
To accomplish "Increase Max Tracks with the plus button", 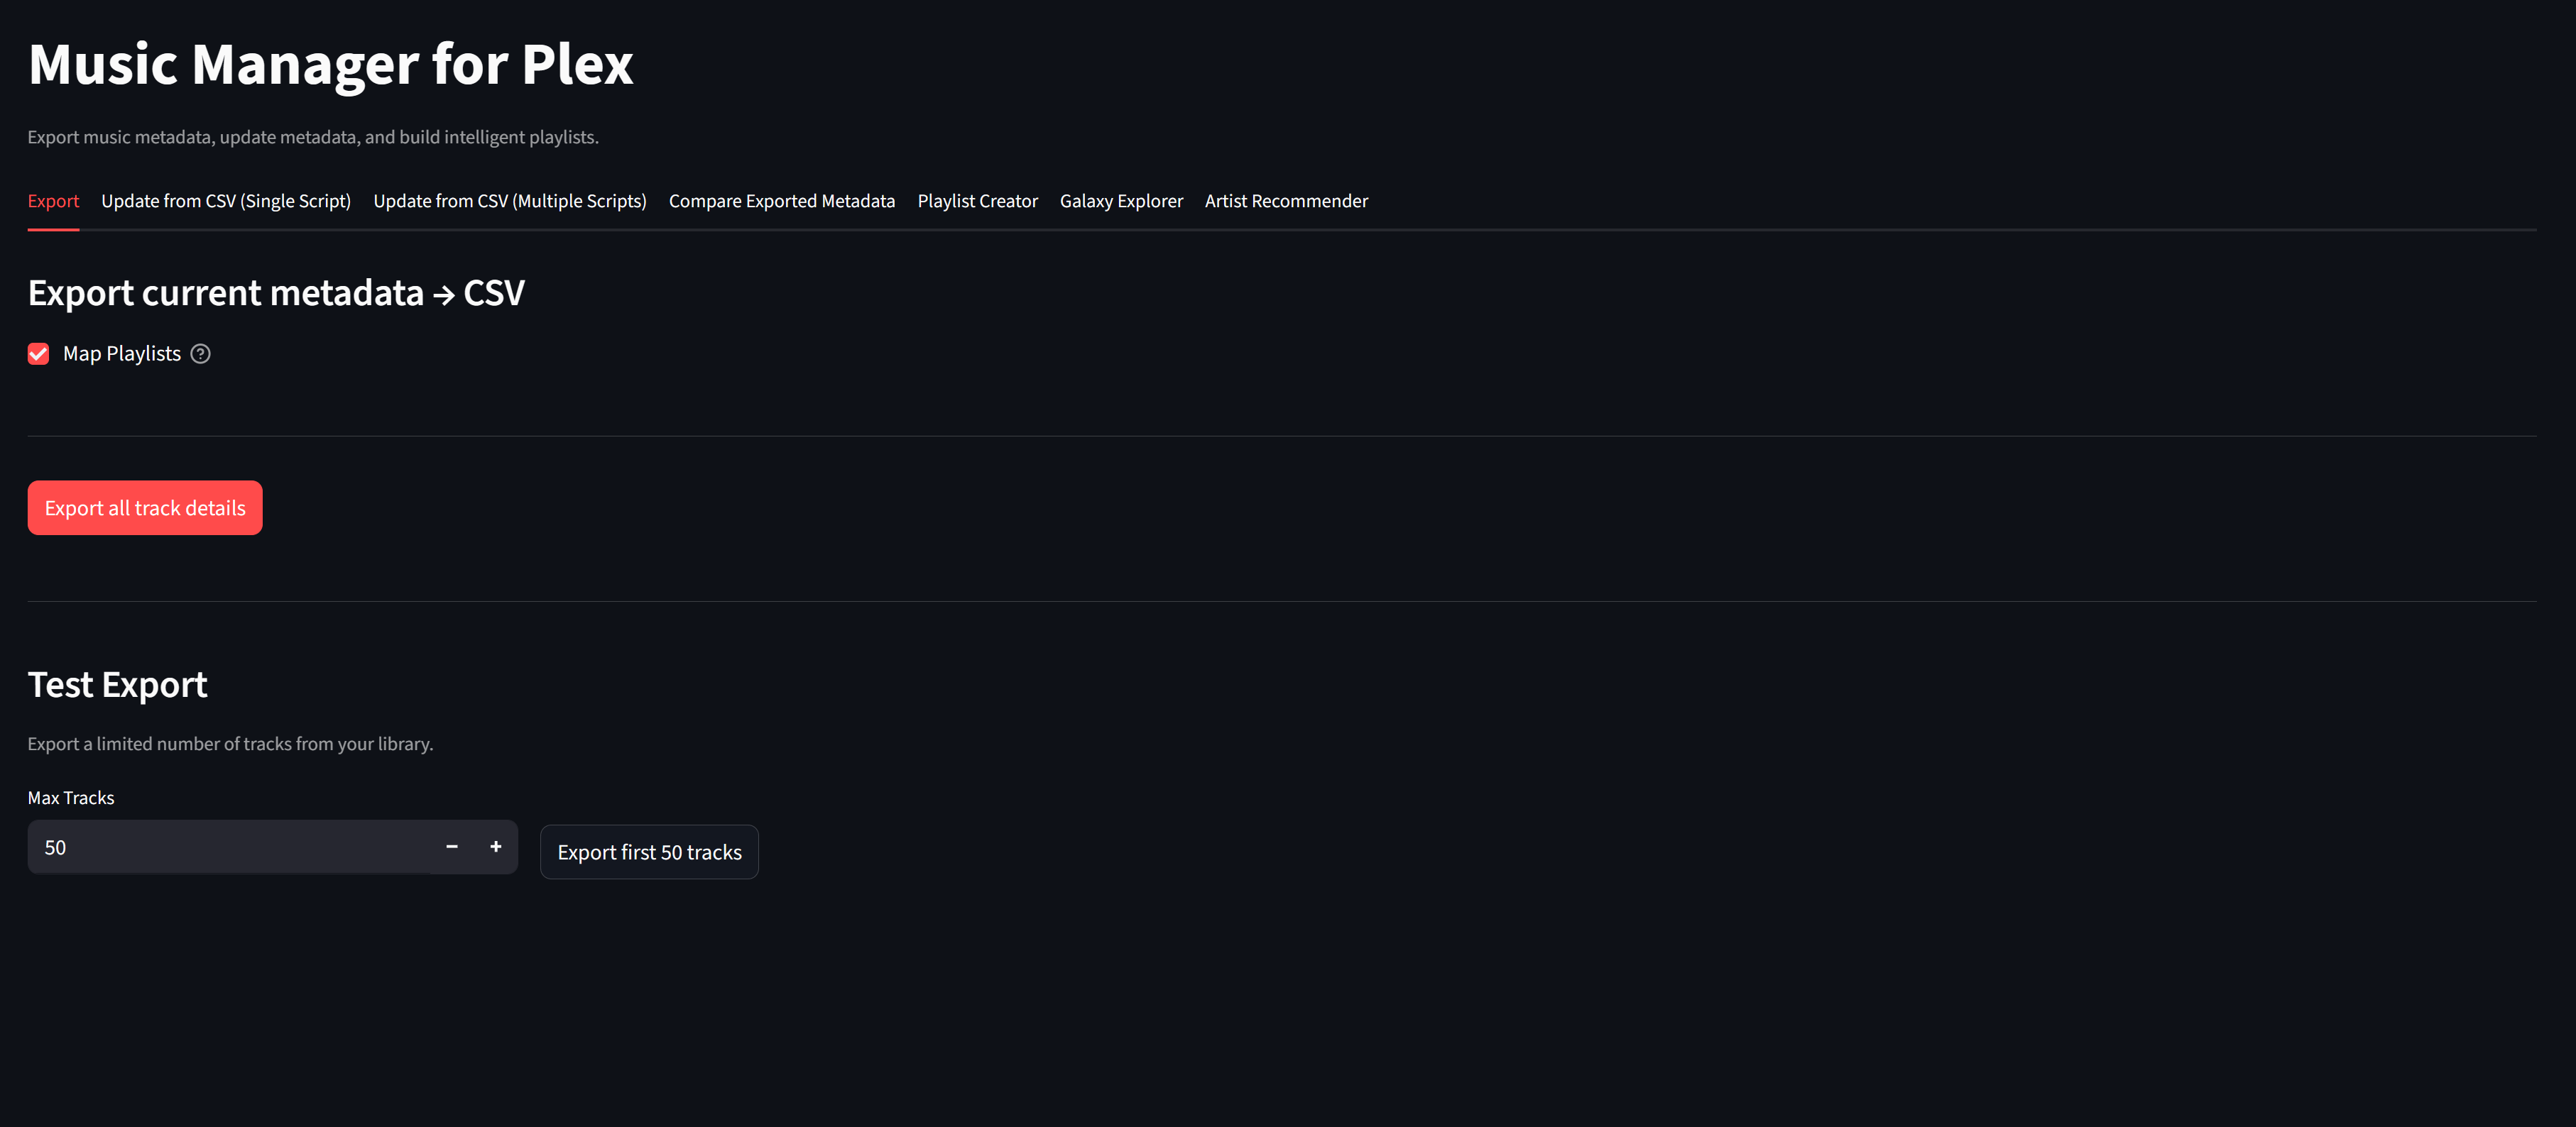I will [x=496, y=846].
